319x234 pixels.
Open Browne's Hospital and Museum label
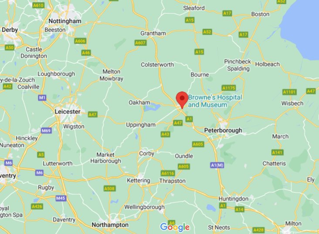(x=215, y=101)
